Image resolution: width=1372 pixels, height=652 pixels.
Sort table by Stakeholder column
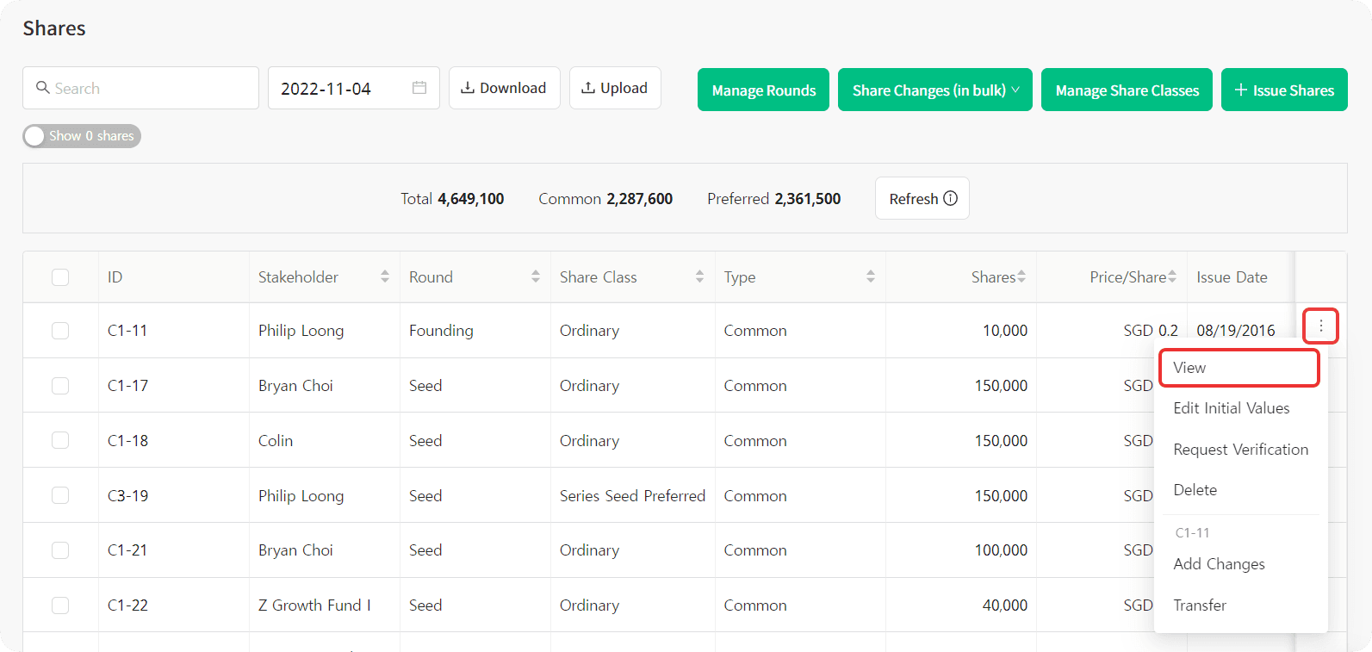pyautogui.click(x=385, y=276)
